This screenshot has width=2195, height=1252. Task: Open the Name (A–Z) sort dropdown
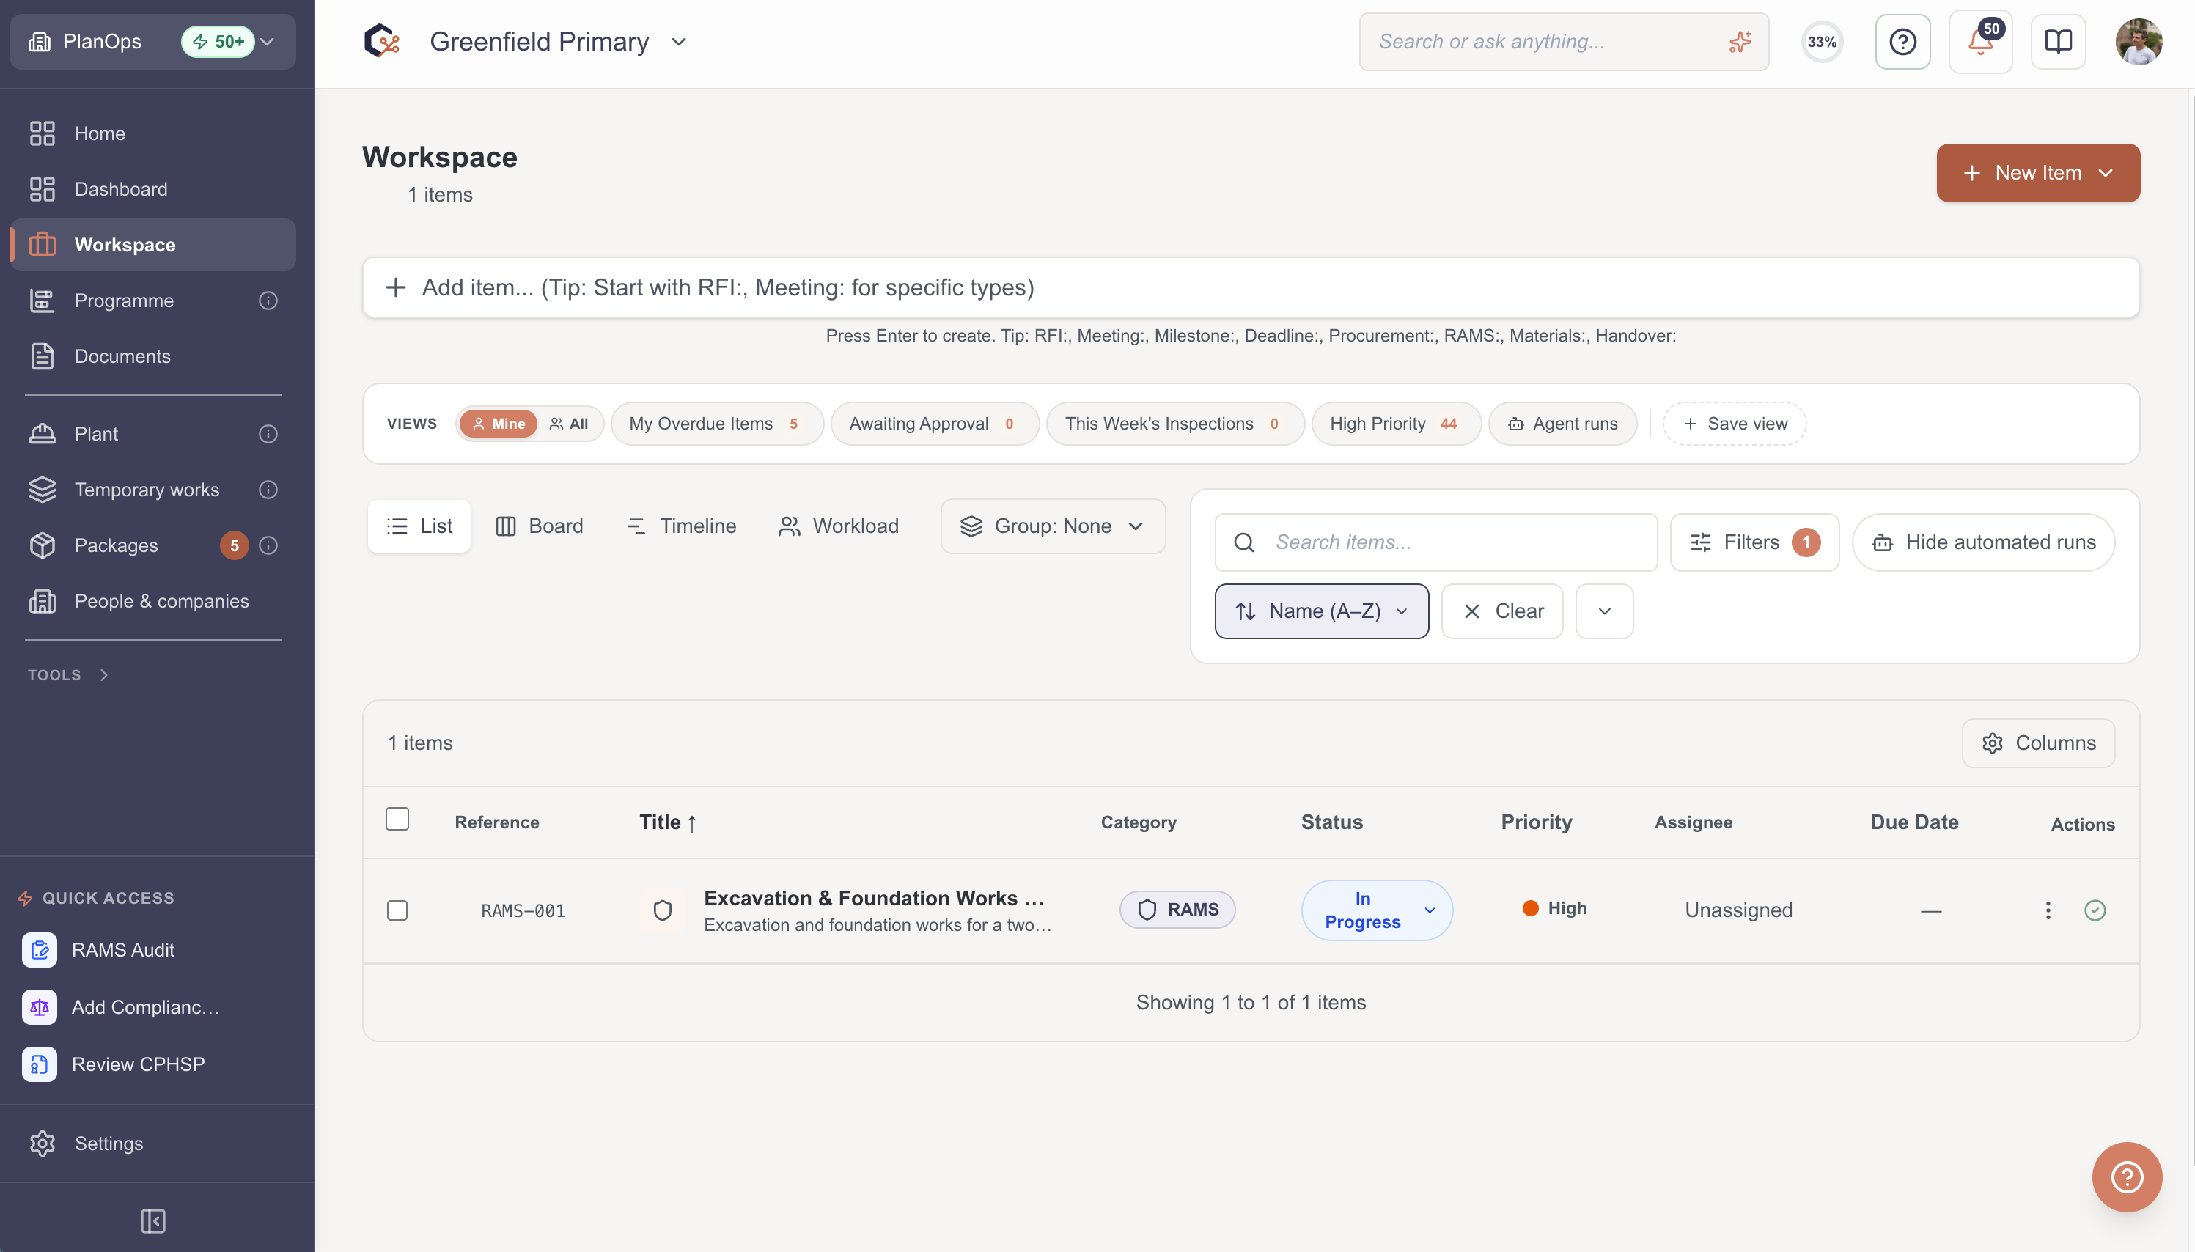pyautogui.click(x=1321, y=611)
